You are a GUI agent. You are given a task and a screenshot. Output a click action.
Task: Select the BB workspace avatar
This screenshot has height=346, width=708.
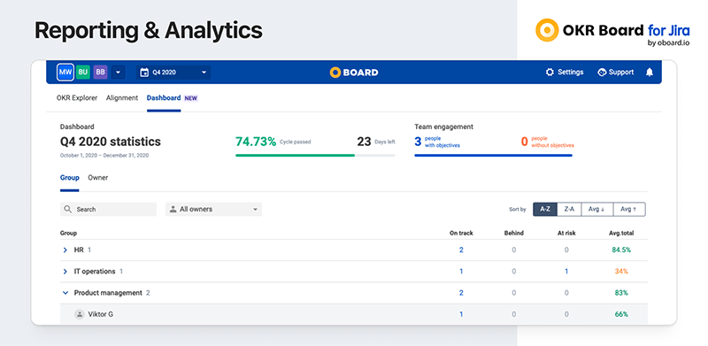pyautogui.click(x=100, y=73)
